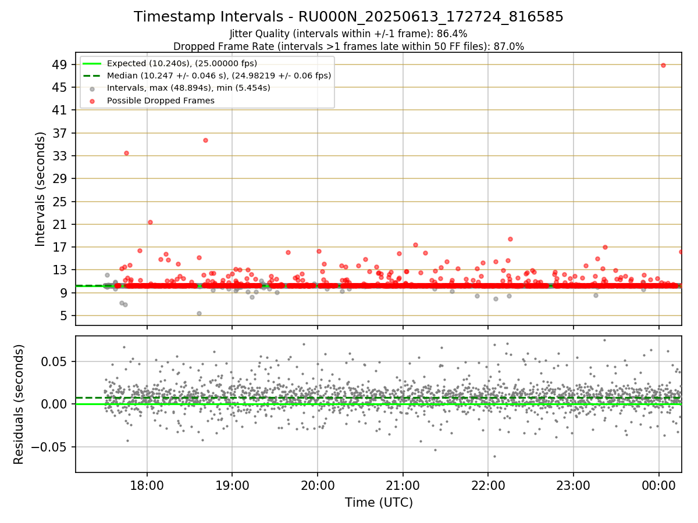Click legend entry 'Expected (10.240s), (25.00000 fps)'

point(182,63)
